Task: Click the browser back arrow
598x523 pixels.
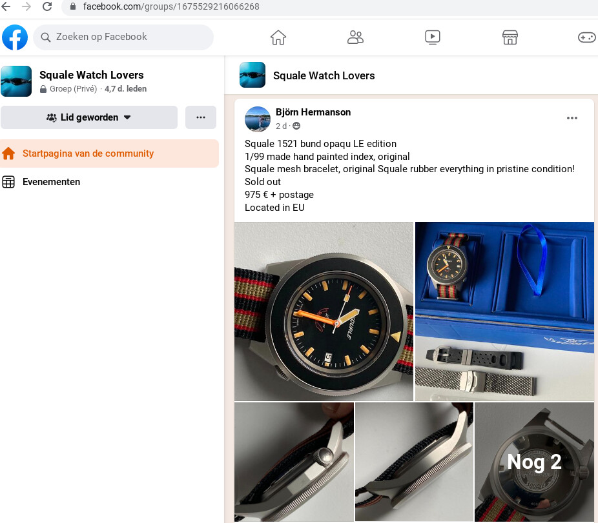Action: tap(6, 6)
